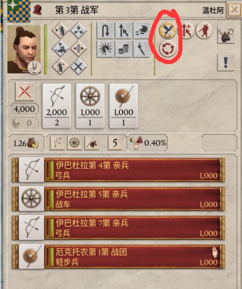Click the stacked coins icon button
This screenshot has height=289, width=242.
coord(123,49)
